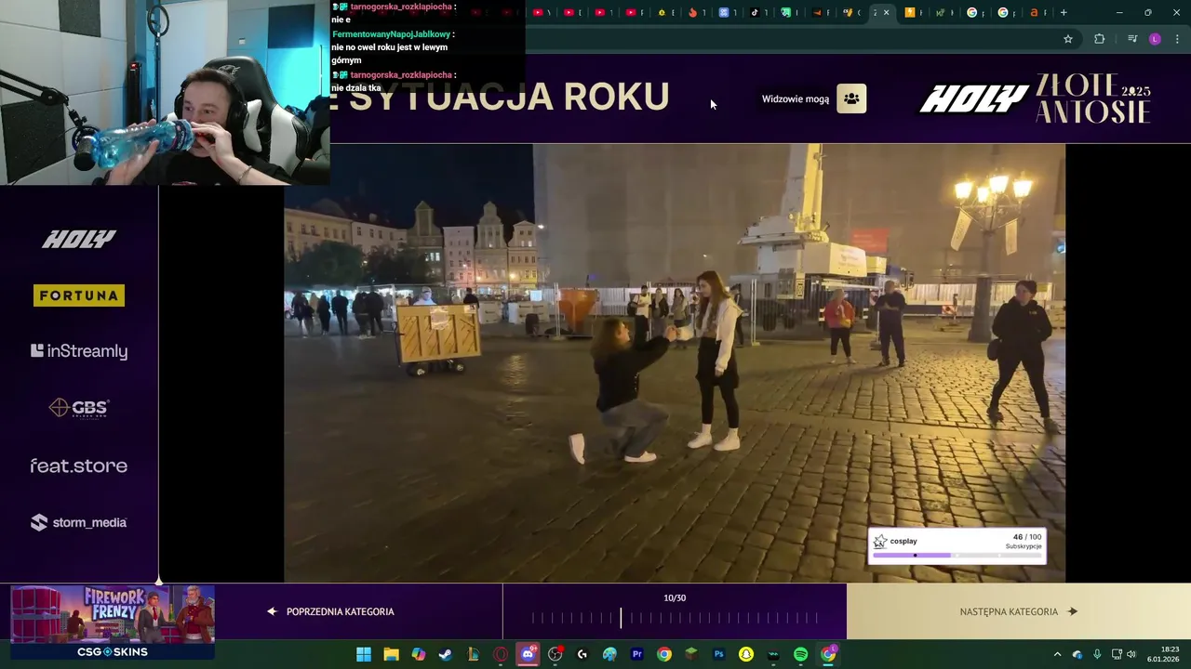Bookmark this page with the star icon
Viewport: 1191px width, 669px height.
1068,39
